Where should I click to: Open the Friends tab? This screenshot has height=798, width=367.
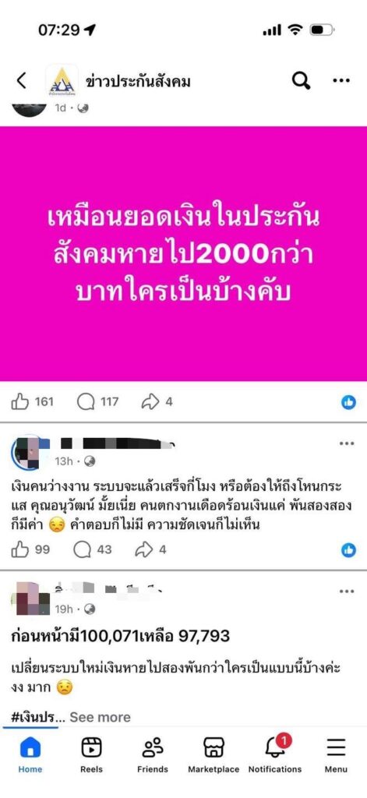click(152, 754)
